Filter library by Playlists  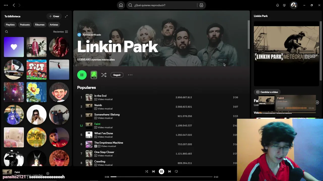pos(10,25)
